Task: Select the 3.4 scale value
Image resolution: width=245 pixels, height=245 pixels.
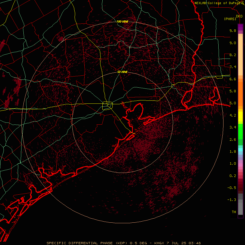Action: [x=233, y=127]
